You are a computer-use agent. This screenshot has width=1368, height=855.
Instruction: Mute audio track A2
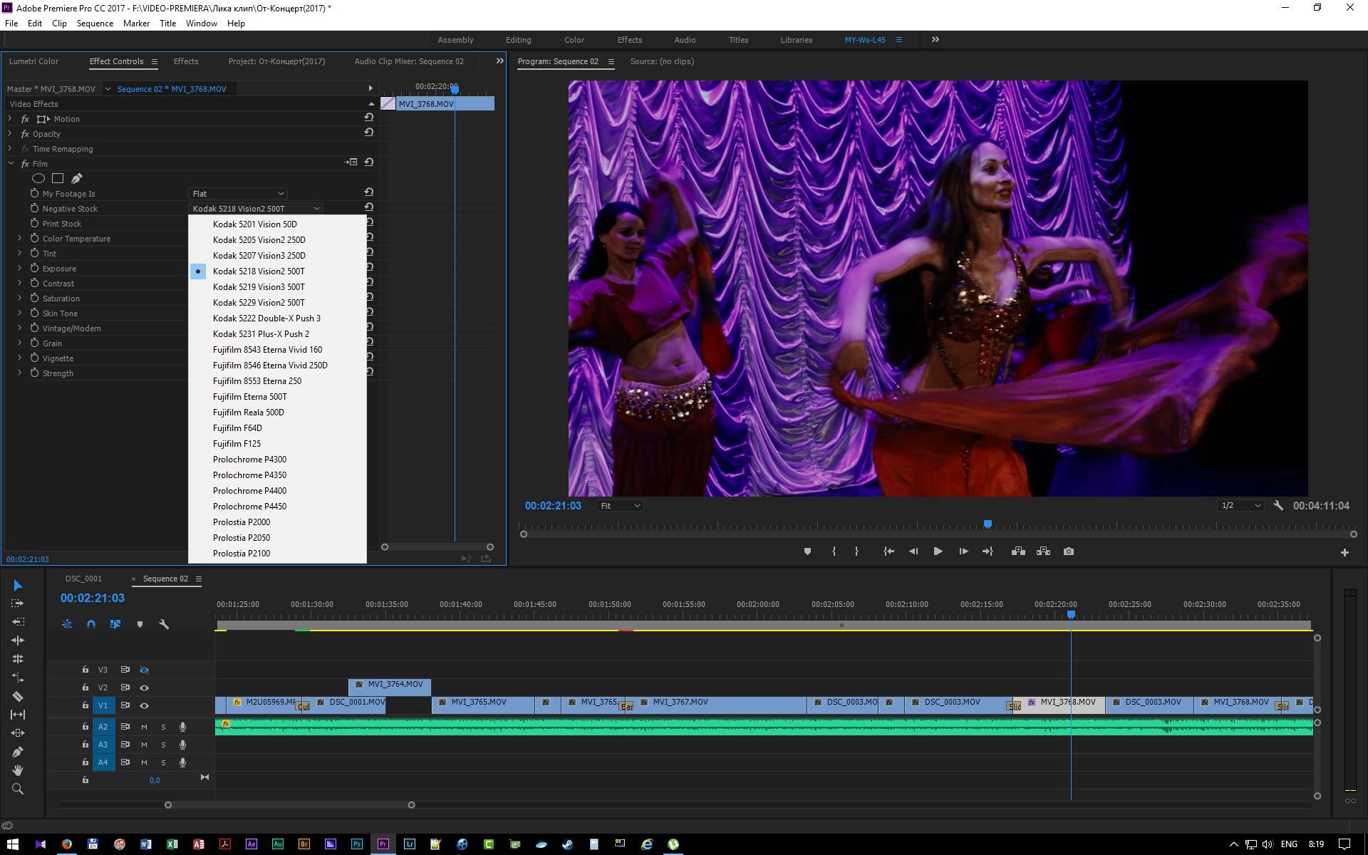click(x=144, y=727)
